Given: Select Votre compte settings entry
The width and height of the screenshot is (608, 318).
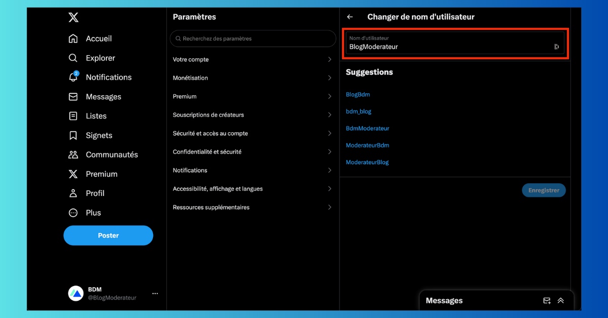Looking at the screenshot, I should tap(253, 59).
